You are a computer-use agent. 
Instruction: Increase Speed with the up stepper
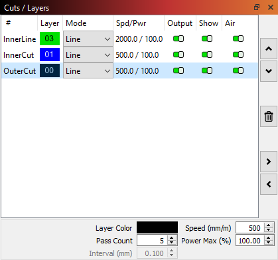pyautogui.click(x=269, y=225)
